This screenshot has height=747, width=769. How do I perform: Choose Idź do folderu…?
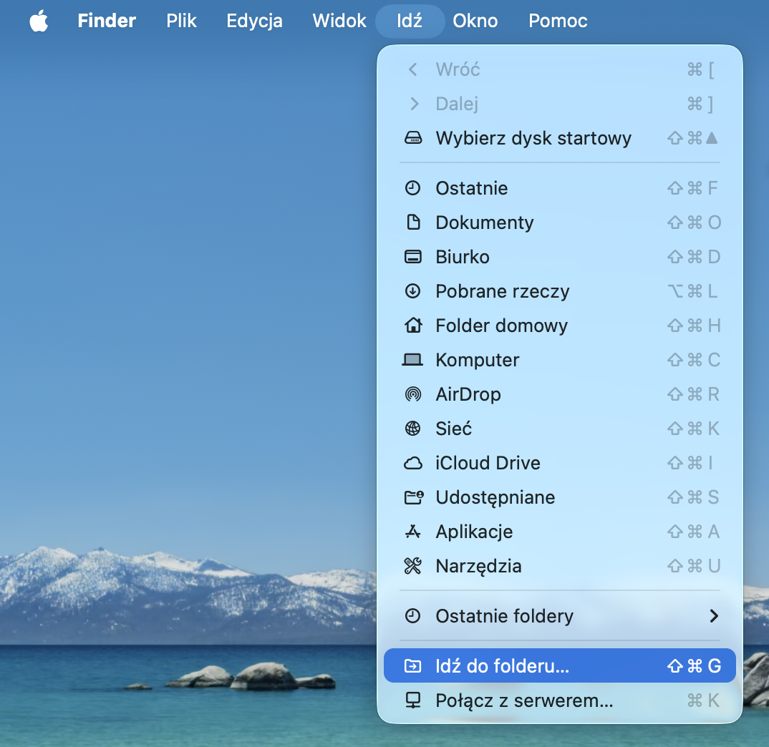pos(560,665)
